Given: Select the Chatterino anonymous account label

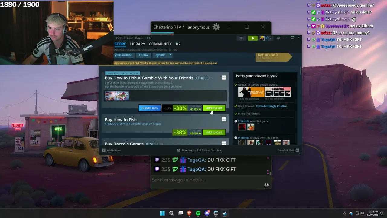Looking at the screenshot, I should coord(199,27).
